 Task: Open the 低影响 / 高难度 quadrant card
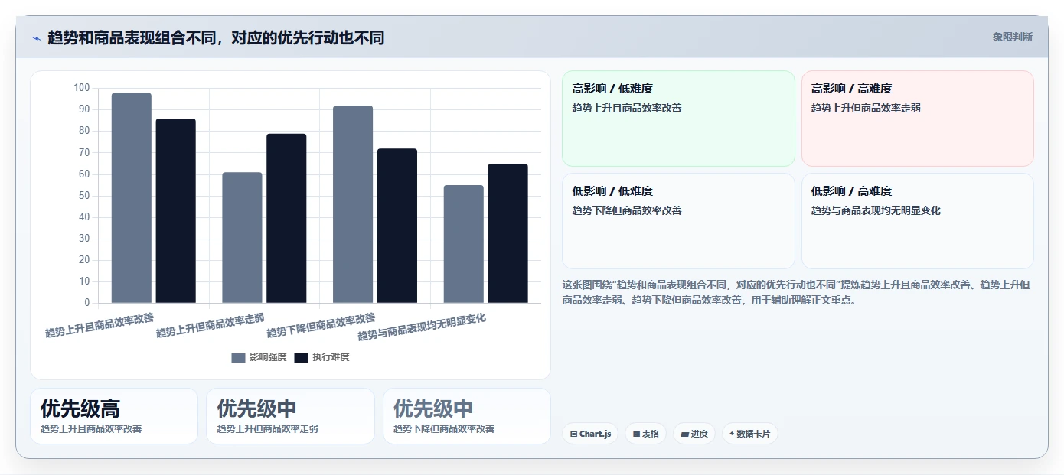coord(917,221)
